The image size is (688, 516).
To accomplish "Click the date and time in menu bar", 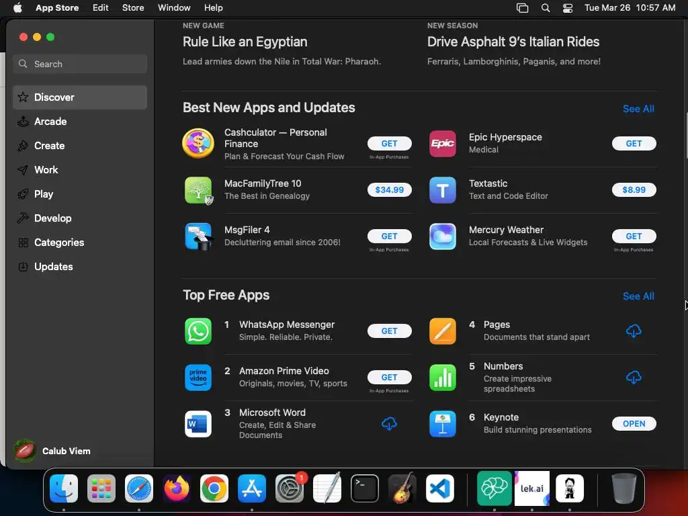I will 630,8.
